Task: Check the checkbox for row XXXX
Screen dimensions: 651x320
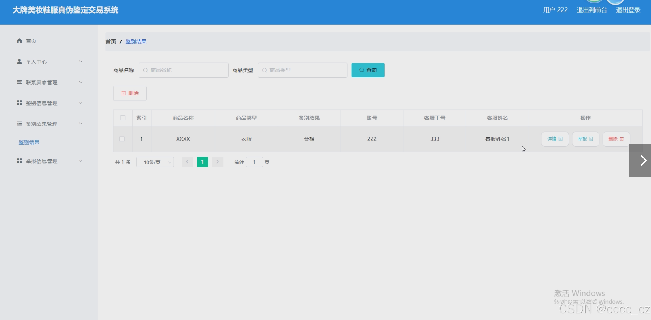Action: 122,139
